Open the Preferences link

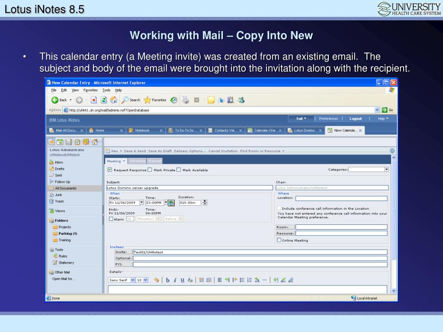point(328,118)
